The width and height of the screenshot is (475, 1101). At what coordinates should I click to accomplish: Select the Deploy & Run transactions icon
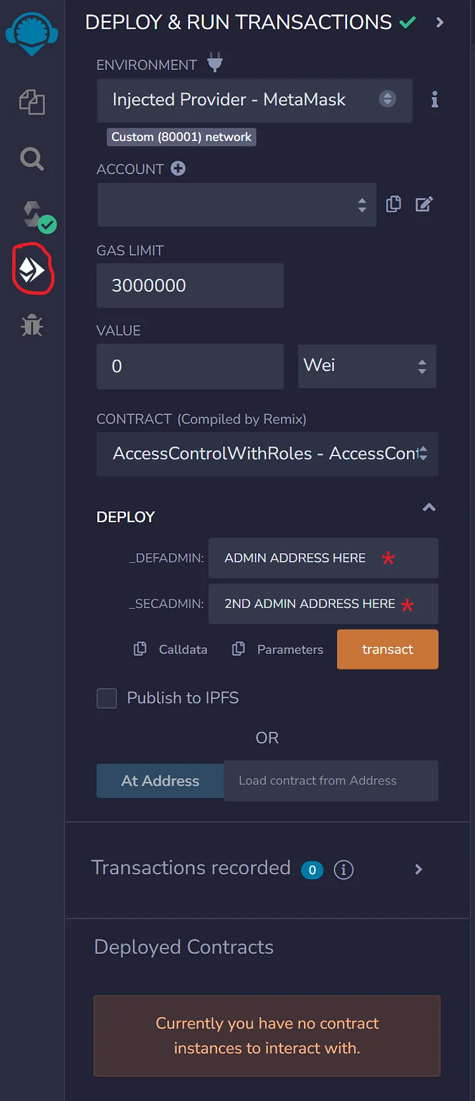tap(32, 270)
